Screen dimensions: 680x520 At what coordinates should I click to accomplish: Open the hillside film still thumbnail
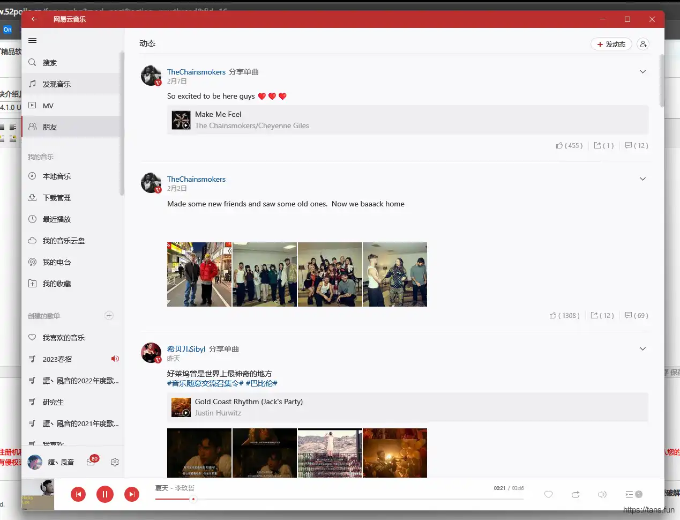330,453
